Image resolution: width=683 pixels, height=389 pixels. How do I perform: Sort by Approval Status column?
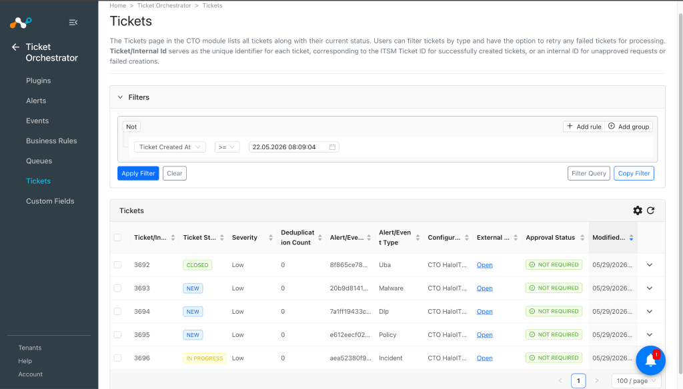pos(582,238)
